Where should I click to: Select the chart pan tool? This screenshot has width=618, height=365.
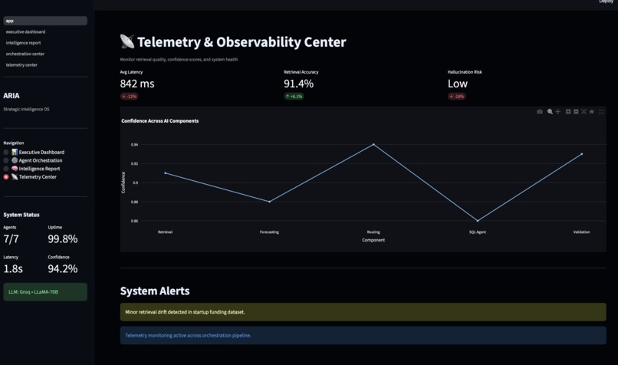pyautogui.click(x=557, y=112)
